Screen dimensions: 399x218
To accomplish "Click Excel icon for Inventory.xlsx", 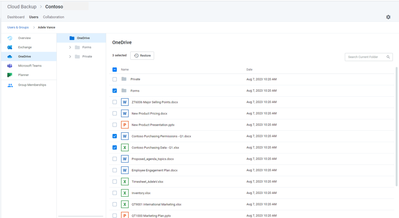I will click(125, 193).
